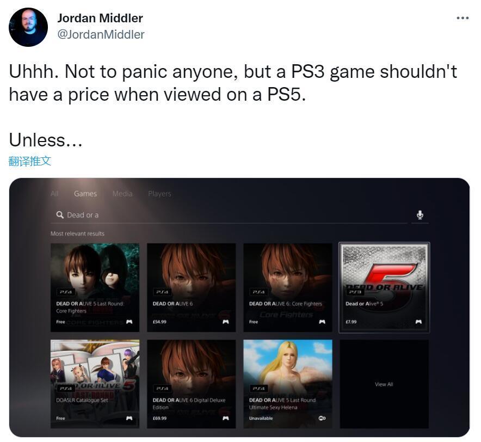Click the 'Dead or a' search field
Screen dimensions: 481x442
coord(229,215)
